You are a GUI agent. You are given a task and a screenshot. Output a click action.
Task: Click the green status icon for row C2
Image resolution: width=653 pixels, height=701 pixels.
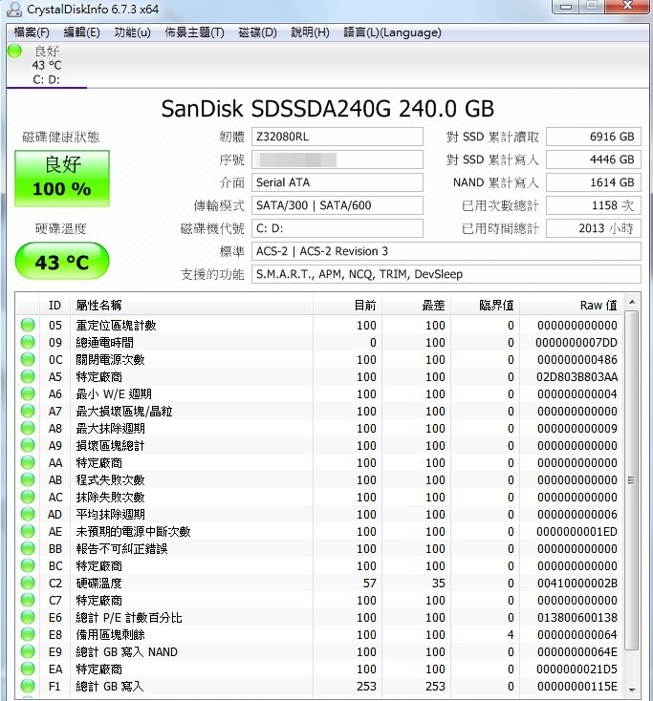[28, 583]
